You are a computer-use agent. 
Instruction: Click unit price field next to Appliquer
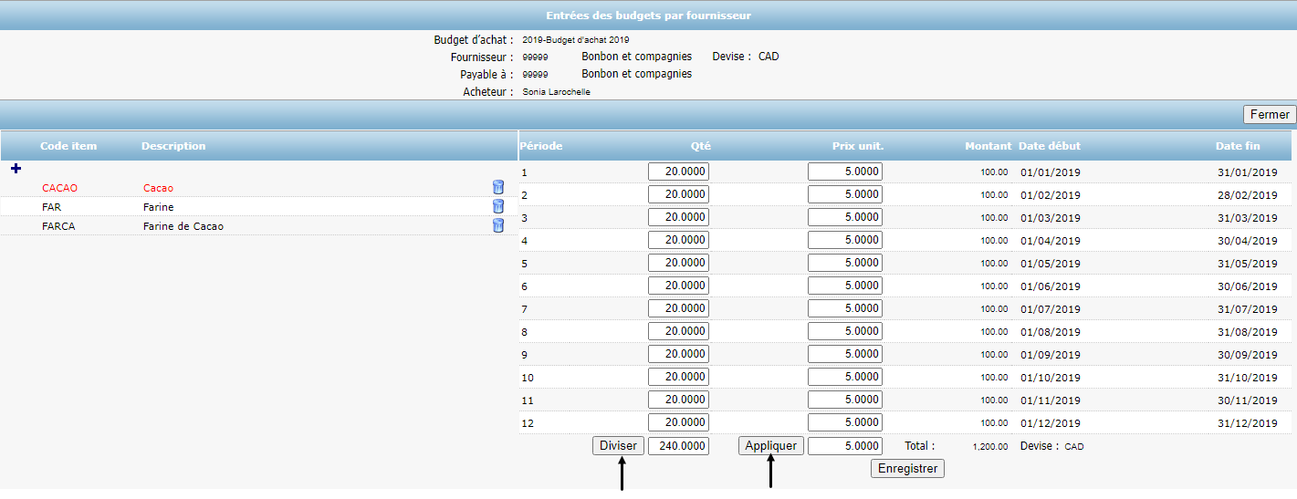point(844,446)
